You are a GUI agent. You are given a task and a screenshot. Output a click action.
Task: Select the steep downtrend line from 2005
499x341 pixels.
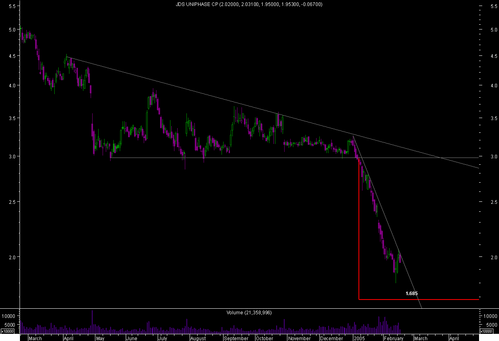387,222
